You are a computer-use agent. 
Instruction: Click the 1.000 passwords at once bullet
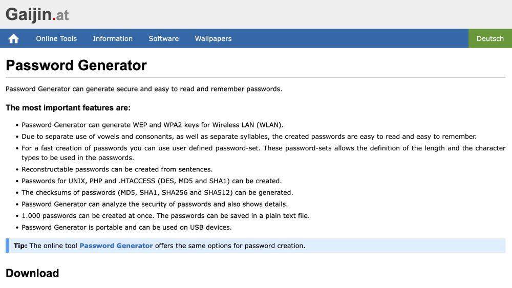click(x=165, y=215)
